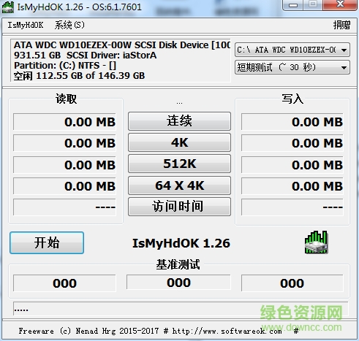
Task: Click the IsMyHdOK 1.26 version label
Action: (x=181, y=243)
